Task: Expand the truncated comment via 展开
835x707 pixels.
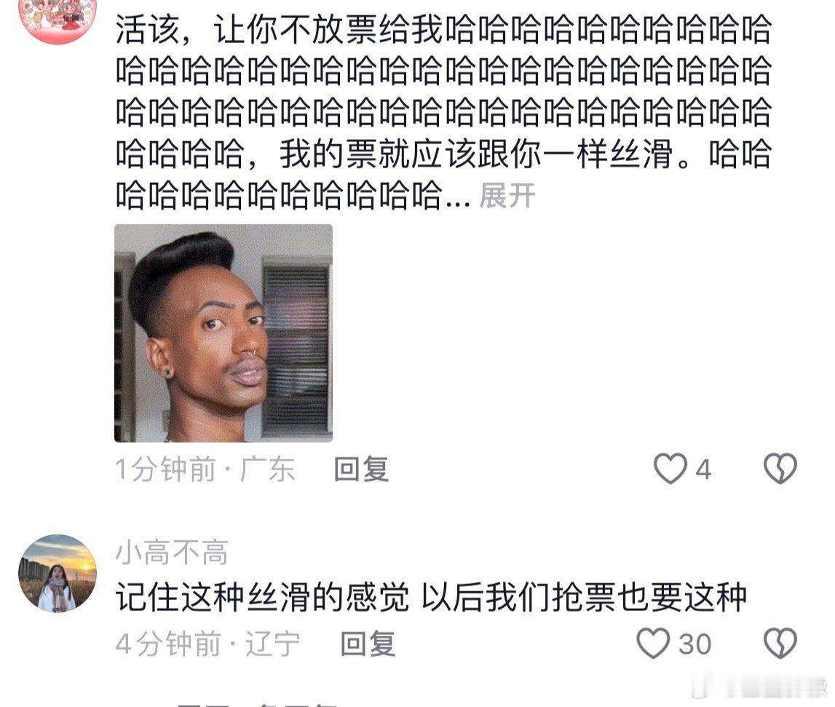Action: point(507,196)
